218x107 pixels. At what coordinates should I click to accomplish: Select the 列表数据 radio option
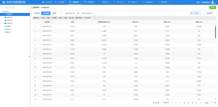tap(195, 13)
